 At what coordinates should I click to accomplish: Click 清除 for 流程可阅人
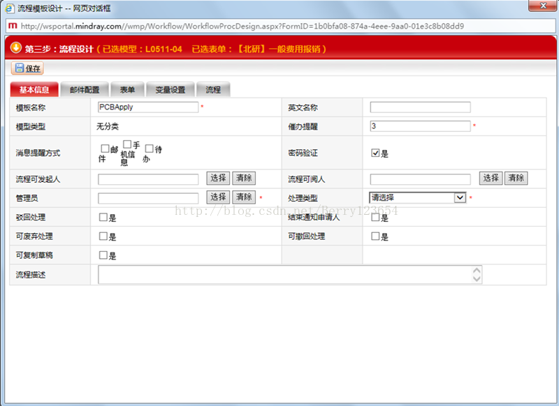[516, 178]
